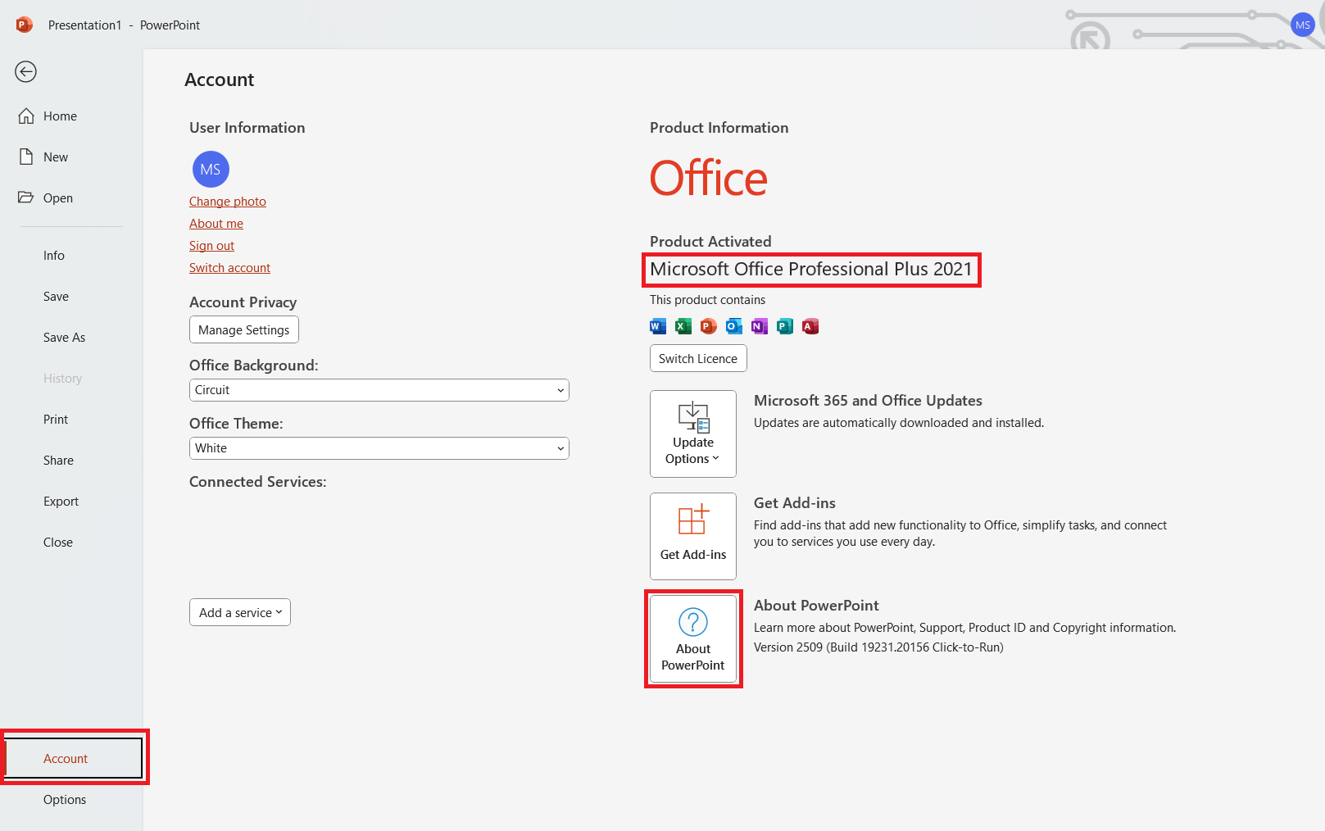Click the back arrow to leave Backstage view
The width and height of the screenshot is (1325, 831).
pyautogui.click(x=25, y=72)
